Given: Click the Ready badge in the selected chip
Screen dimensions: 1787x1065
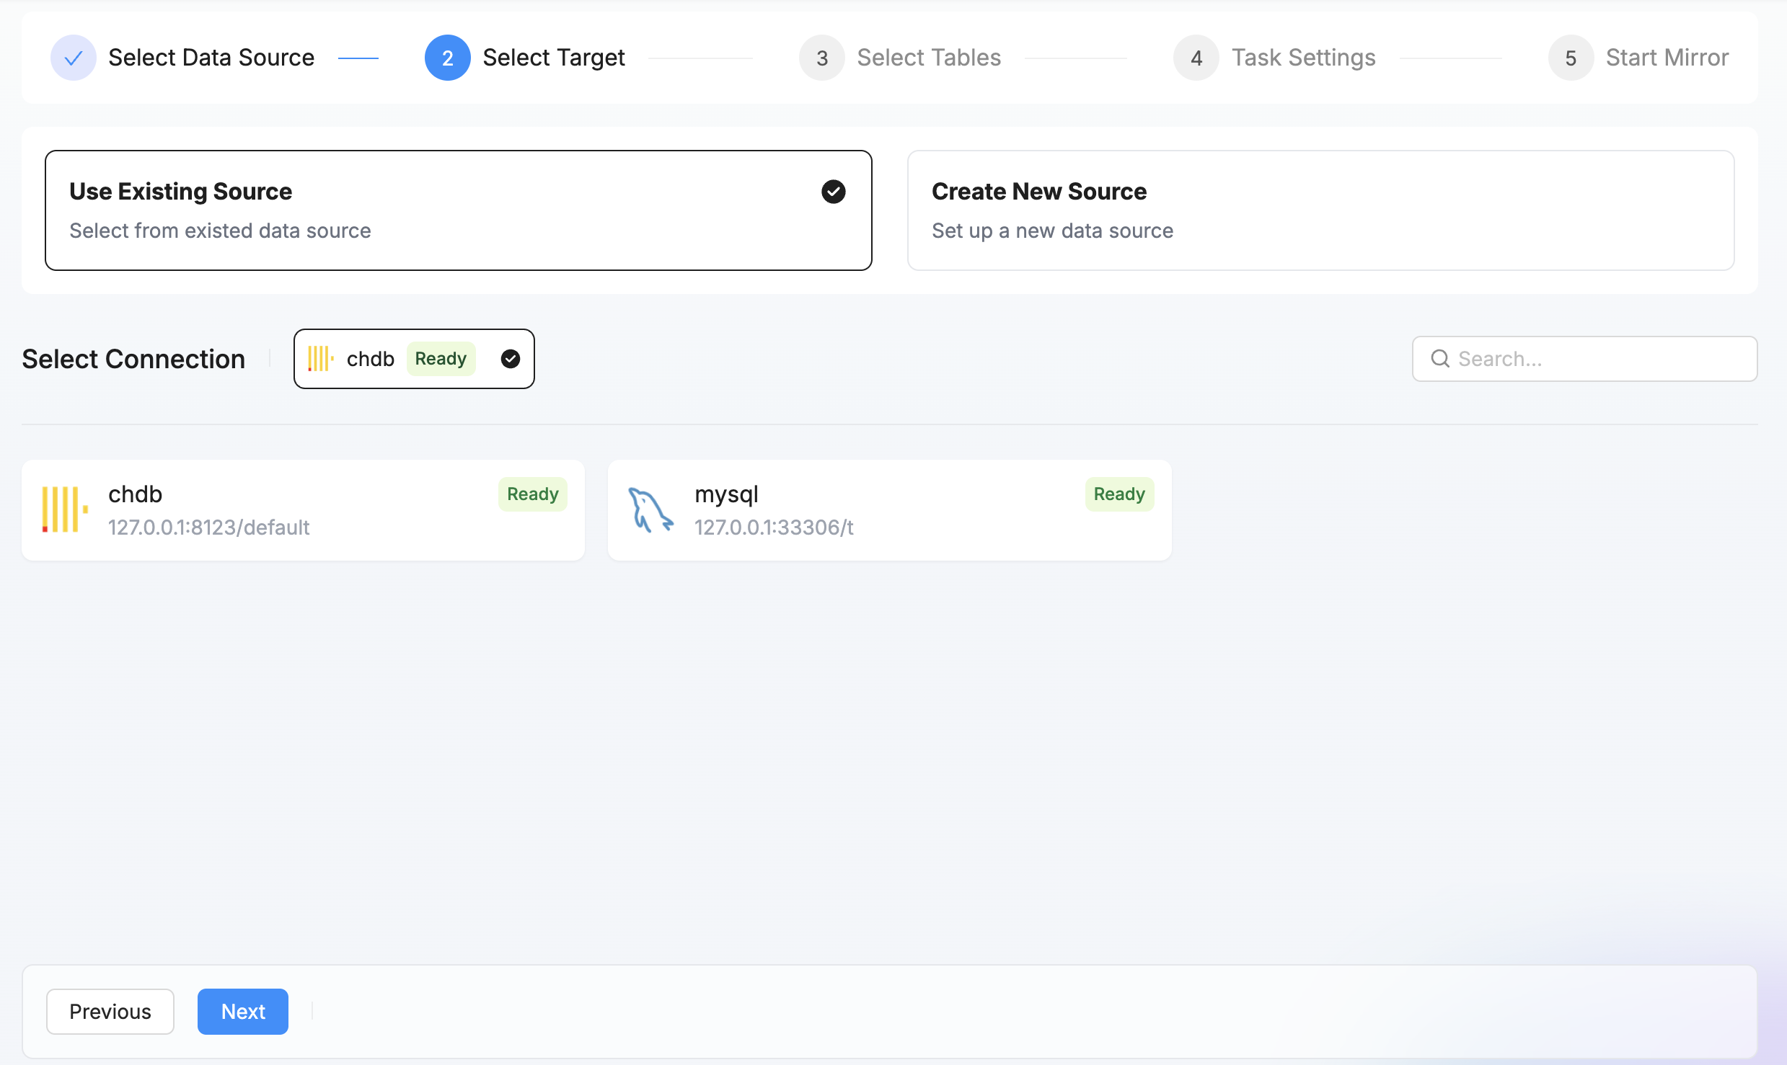Looking at the screenshot, I should click(x=441, y=359).
